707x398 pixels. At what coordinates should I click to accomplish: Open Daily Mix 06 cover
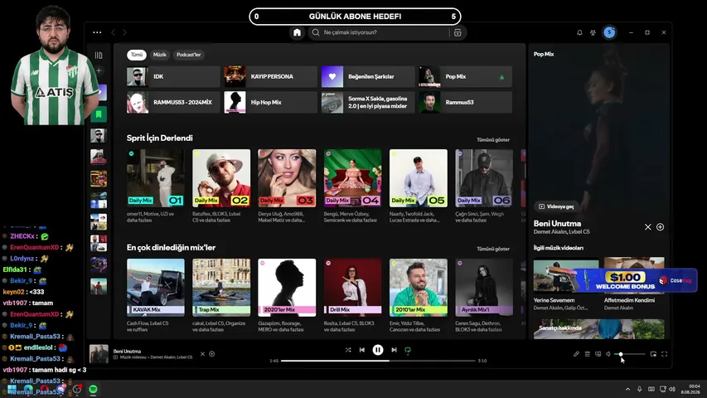484,178
